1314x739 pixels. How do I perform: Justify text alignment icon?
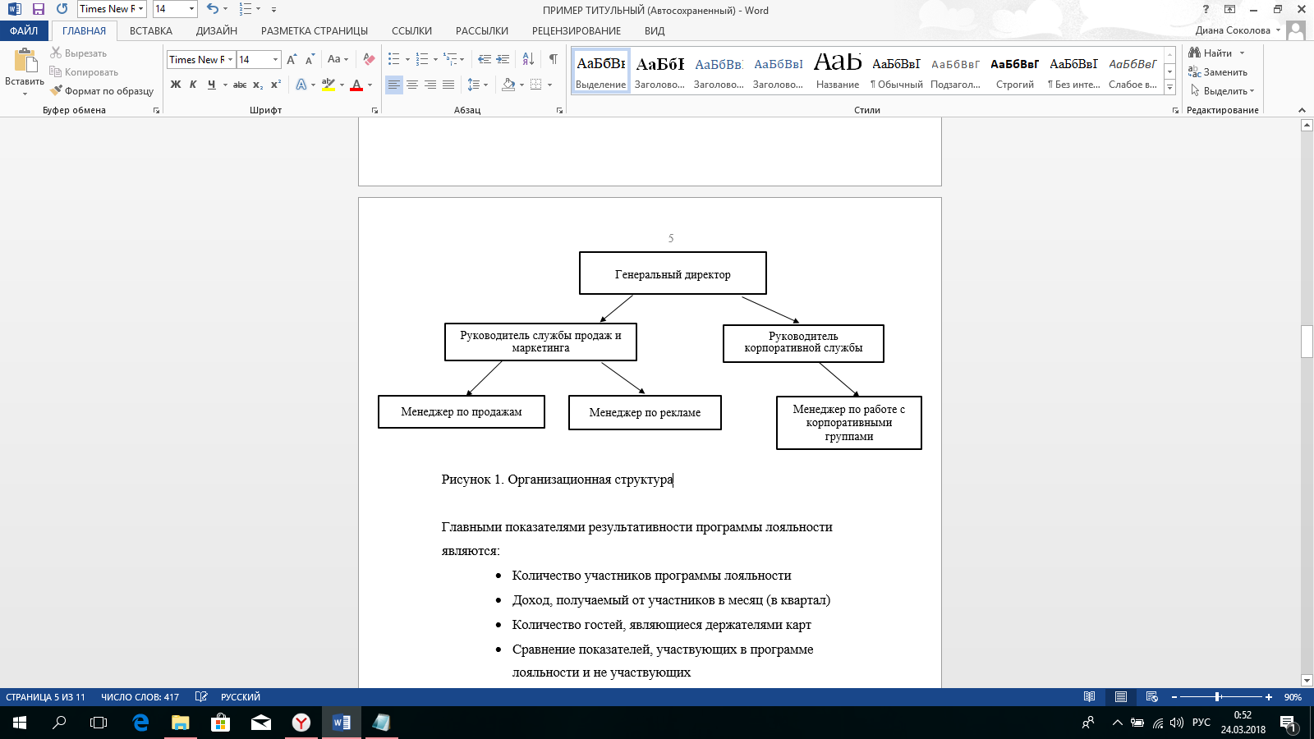[448, 85]
